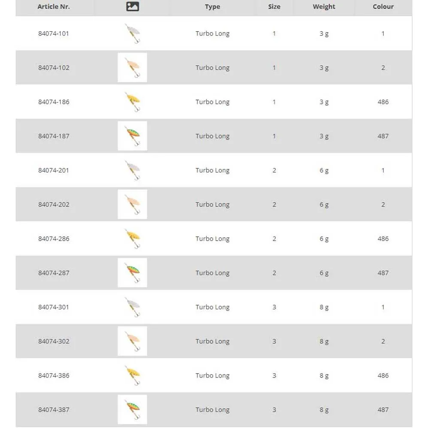429x429 pixels.
Task: Select article number 84074-101
Action: tap(54, 33)
